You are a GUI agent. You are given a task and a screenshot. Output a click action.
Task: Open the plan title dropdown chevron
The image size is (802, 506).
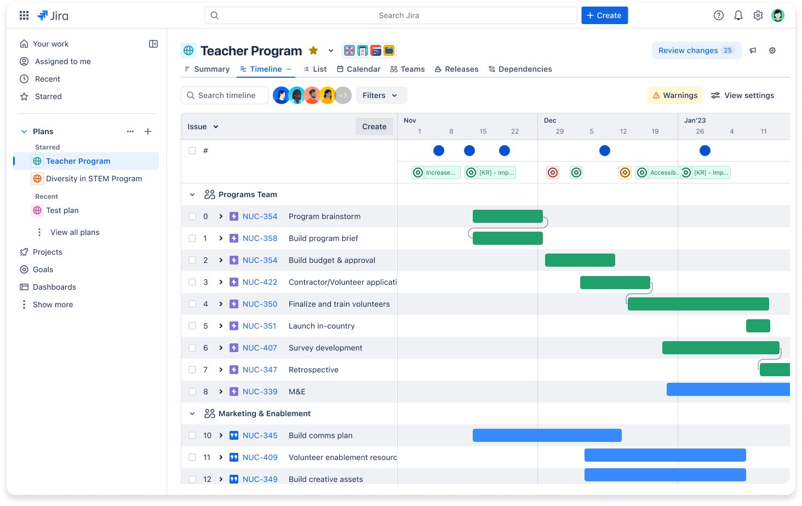(331, 50)
